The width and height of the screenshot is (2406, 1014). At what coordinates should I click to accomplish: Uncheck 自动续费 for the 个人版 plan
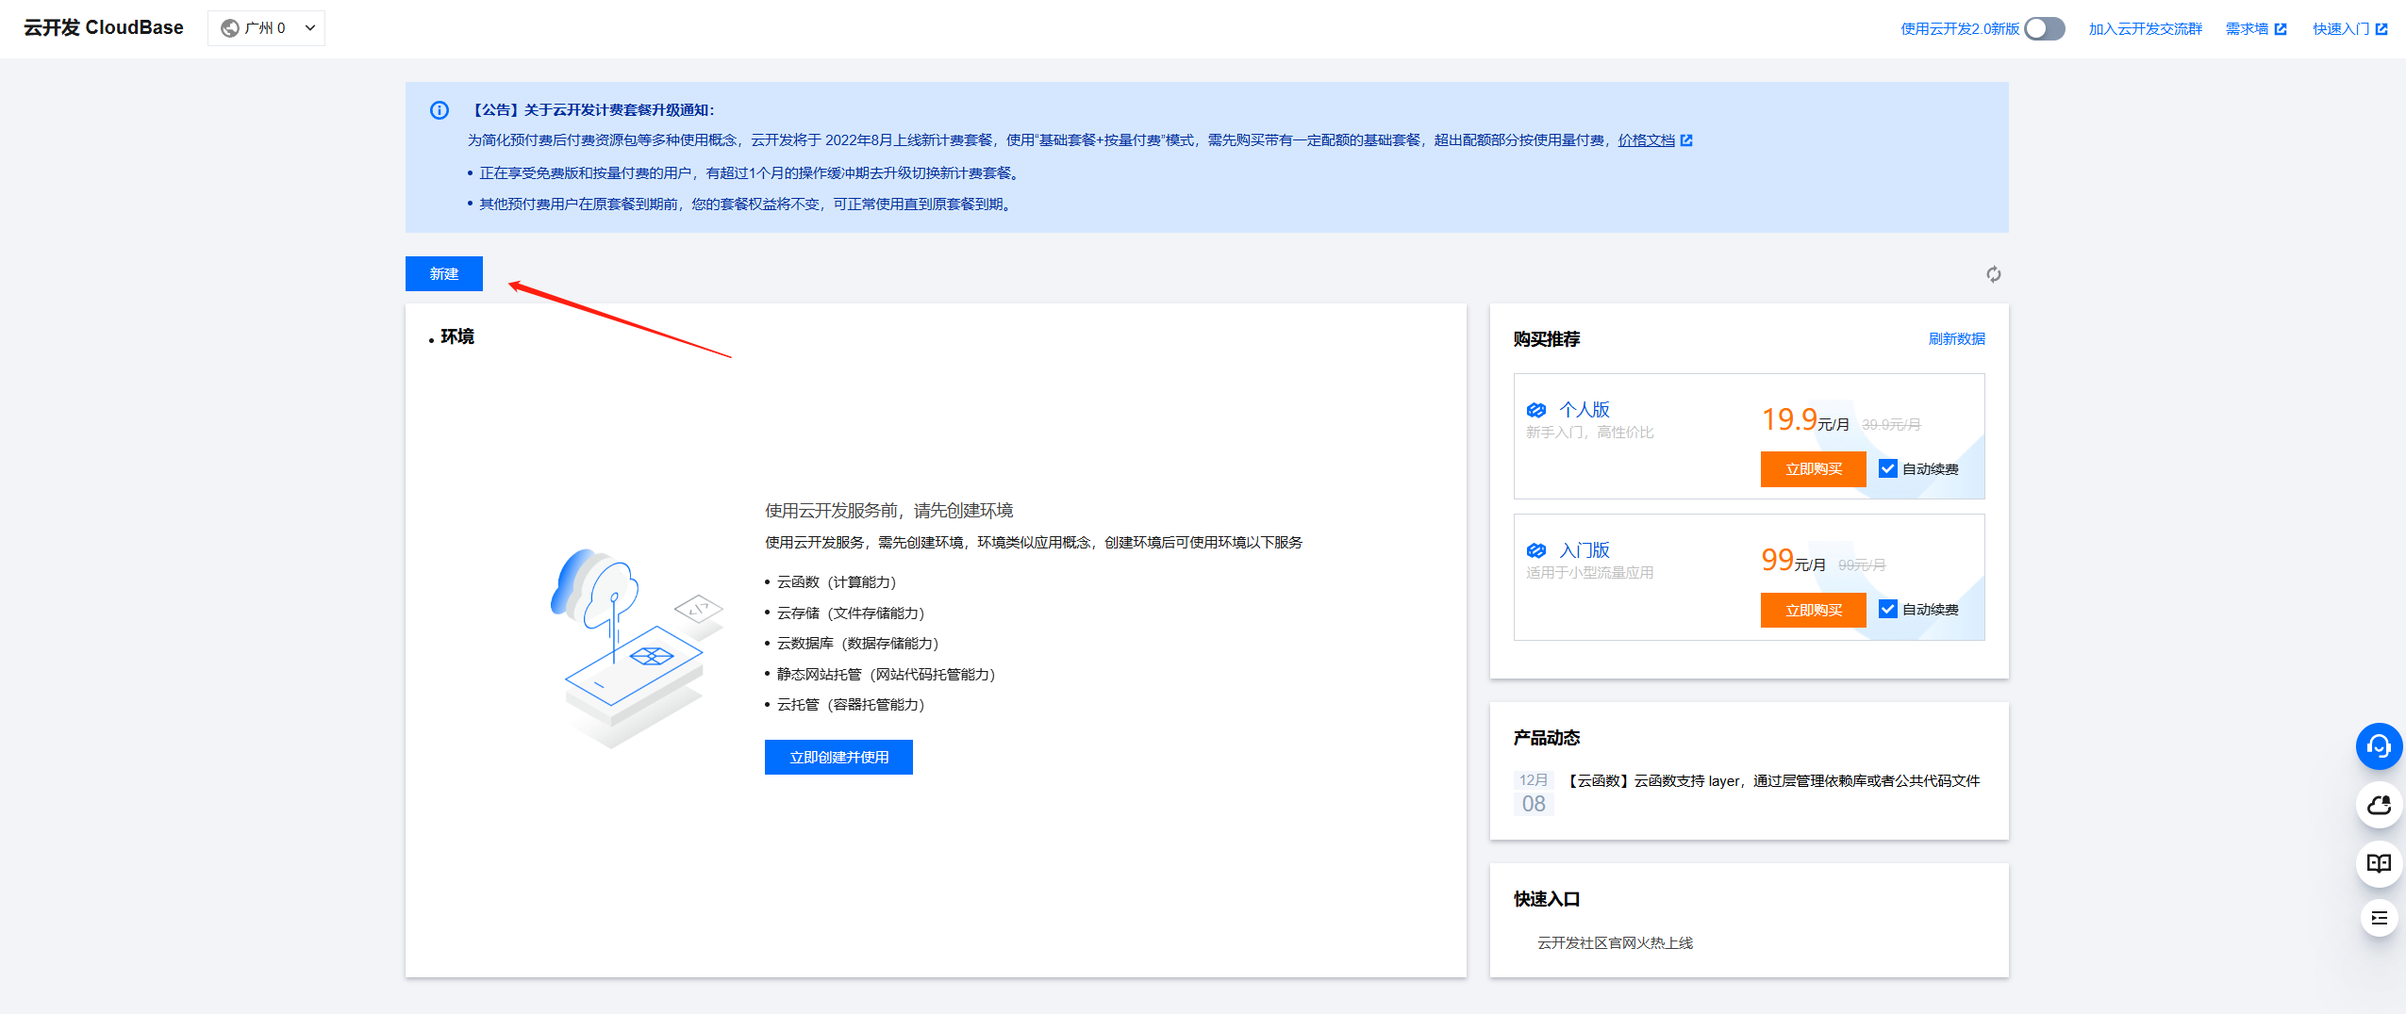(x=1888, y=468)
